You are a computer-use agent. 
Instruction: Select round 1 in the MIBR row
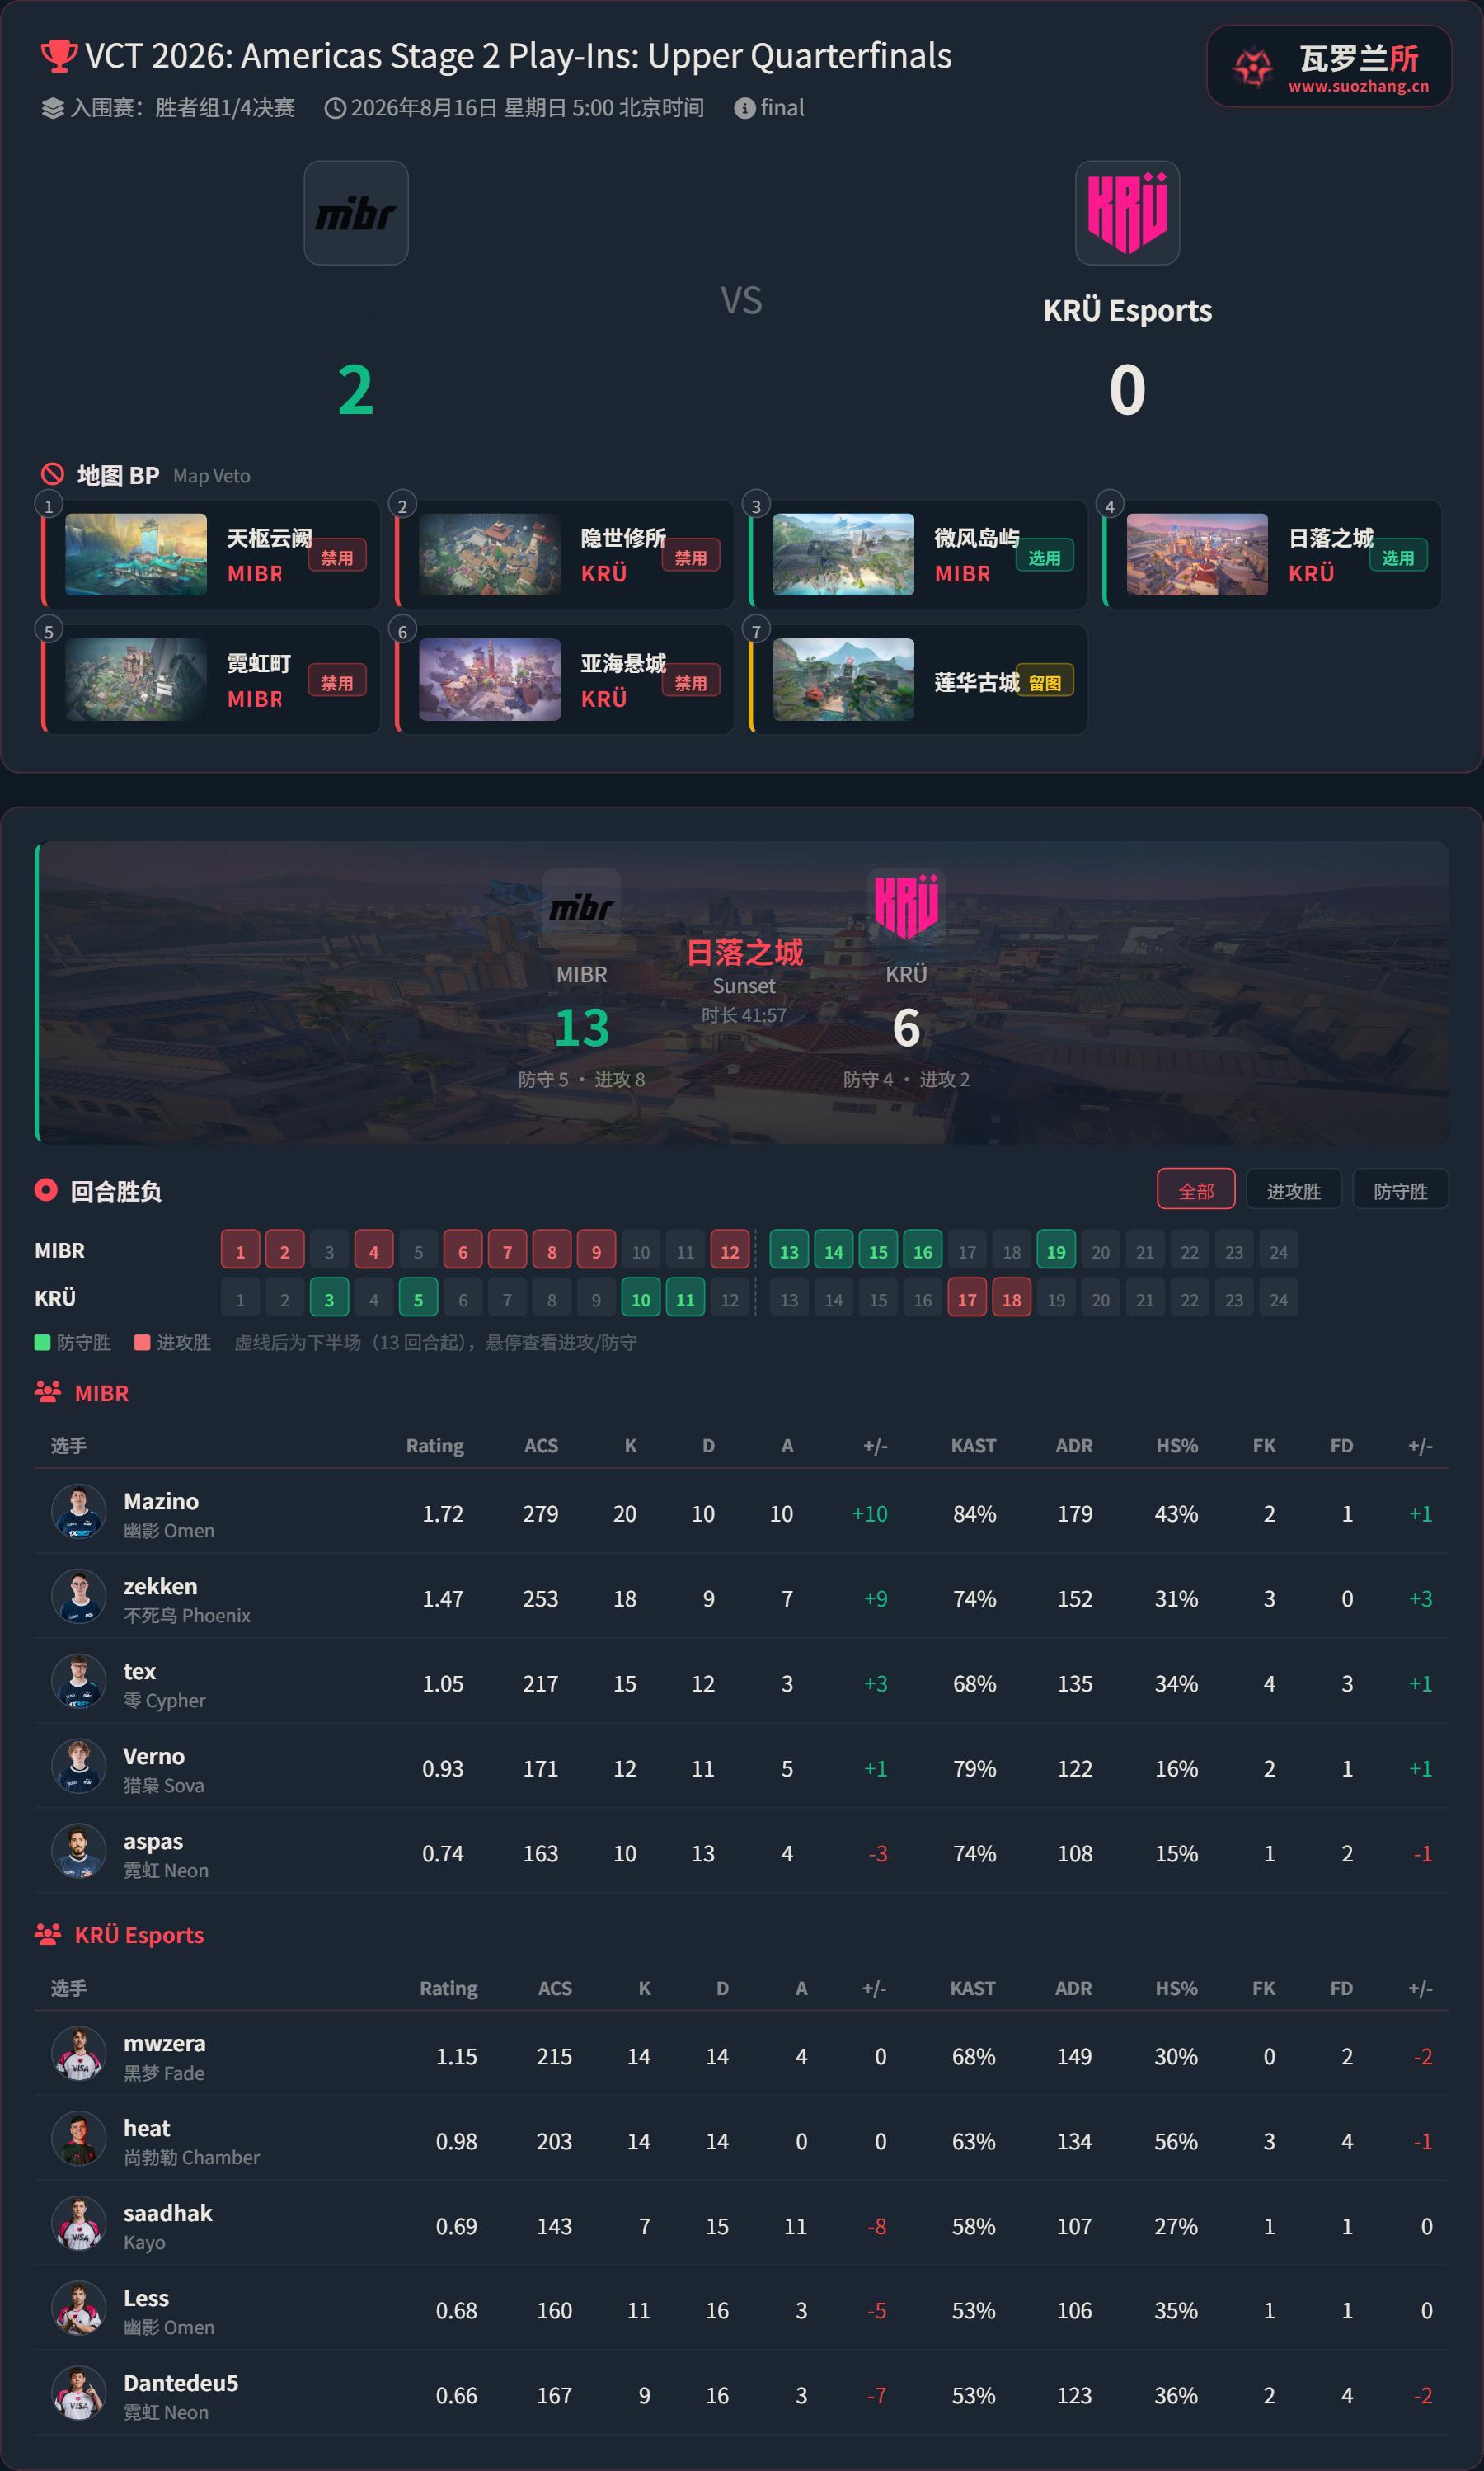pyautogui.click(x=240, y=1250)
